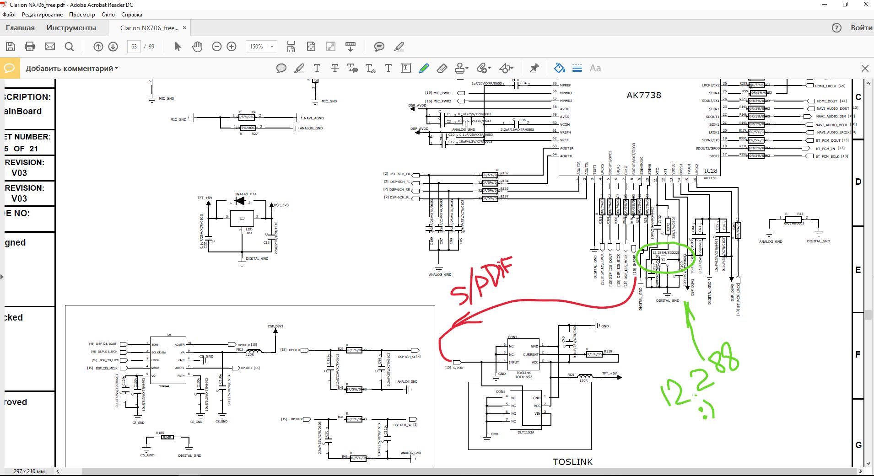Click the help question mark icon
The image size is (874, 476).
836,28
